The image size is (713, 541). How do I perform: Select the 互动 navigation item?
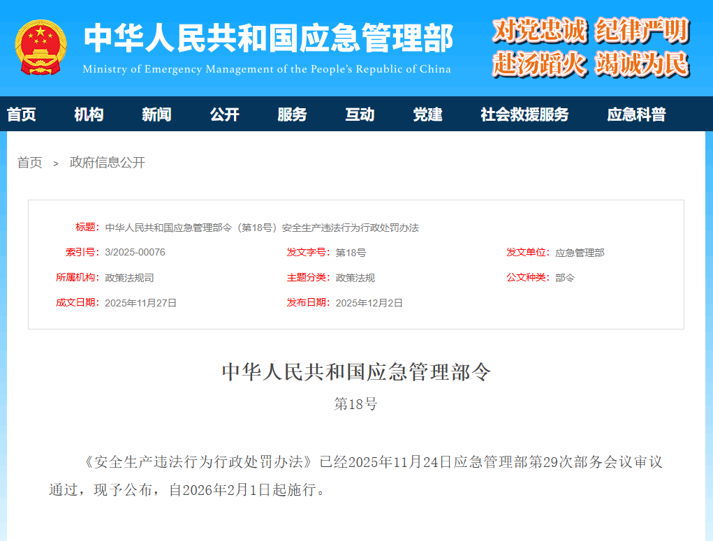pyautogui.click(x=360, y=114)
